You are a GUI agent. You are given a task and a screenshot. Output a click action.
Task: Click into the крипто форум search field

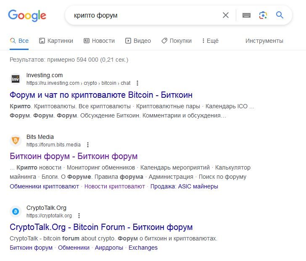(x=145, y=15)
